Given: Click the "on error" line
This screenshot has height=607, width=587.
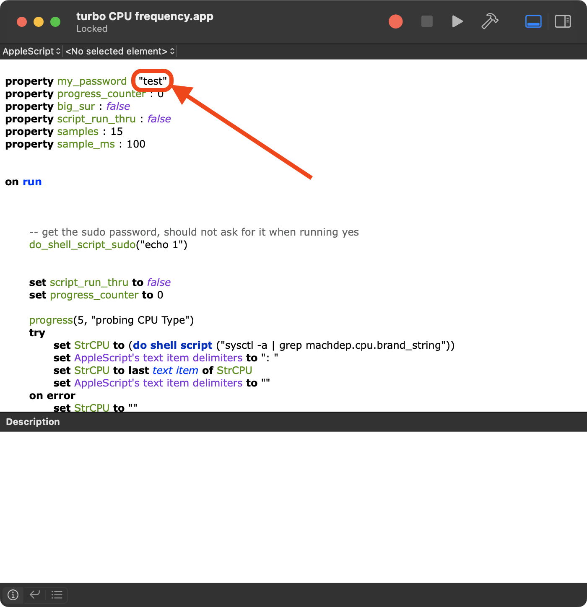Looking at the screenshot, I should tap(52, 396).
